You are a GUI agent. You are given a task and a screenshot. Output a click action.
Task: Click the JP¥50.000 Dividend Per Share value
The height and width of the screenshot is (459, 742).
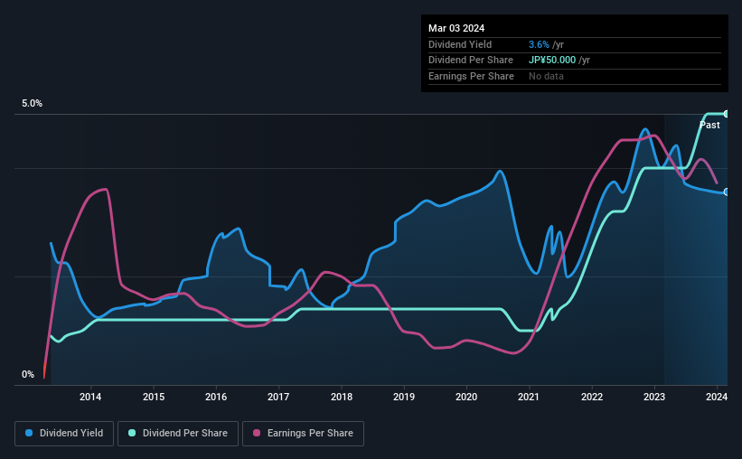coord(552,61)
